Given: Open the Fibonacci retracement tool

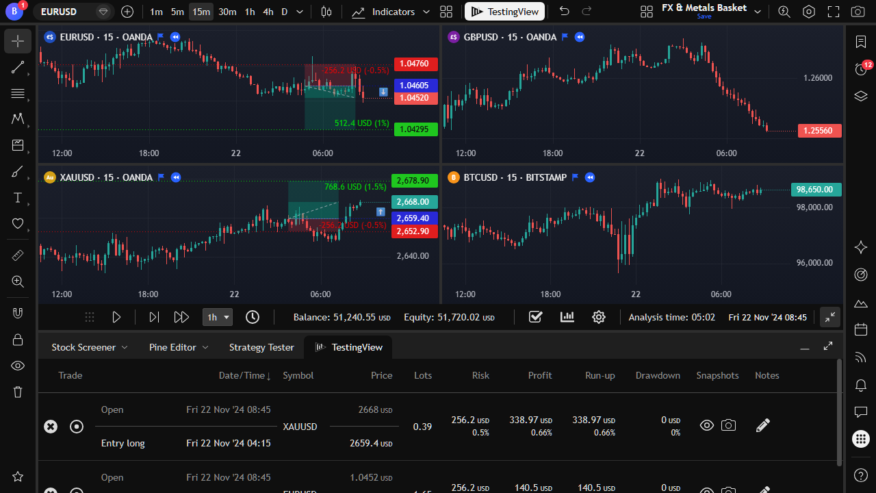Looking at the screenshot, I should (x=18, y=93).
